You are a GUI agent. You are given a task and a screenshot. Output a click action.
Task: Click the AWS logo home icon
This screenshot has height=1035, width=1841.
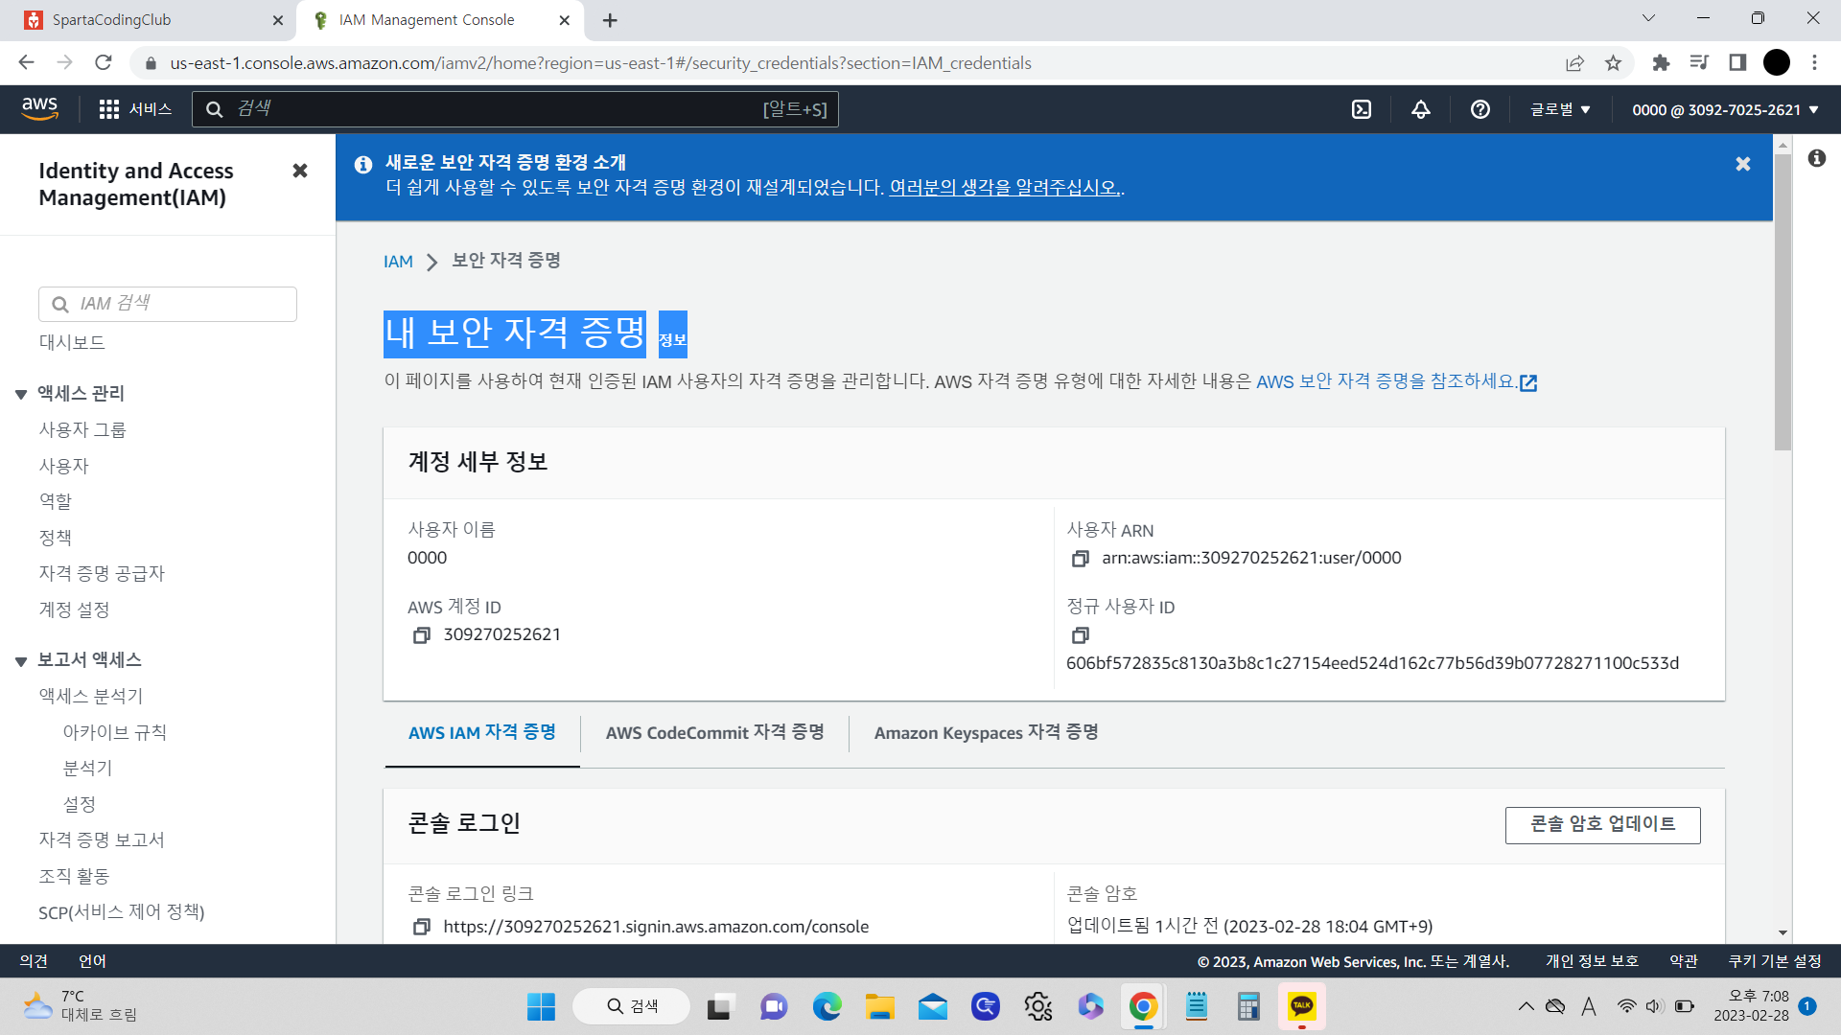coord(40,109)
